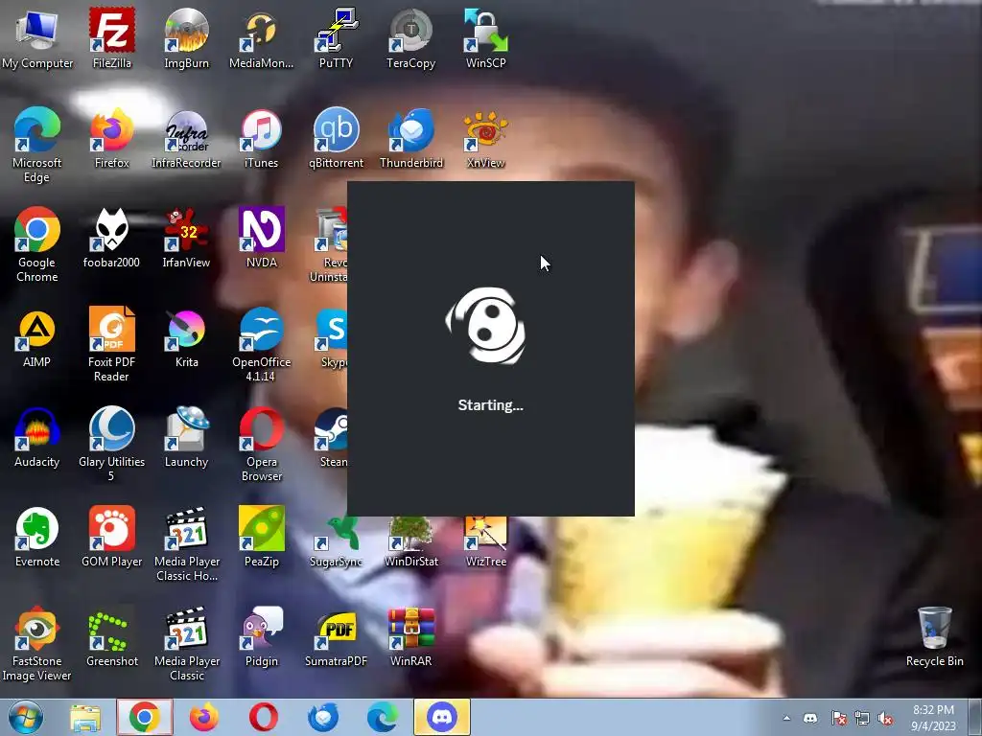The width and height of the screenshot is (982, 736).
Task: Select the qBittorrent desktop shortcut
Action: click(x=337, y=138)
